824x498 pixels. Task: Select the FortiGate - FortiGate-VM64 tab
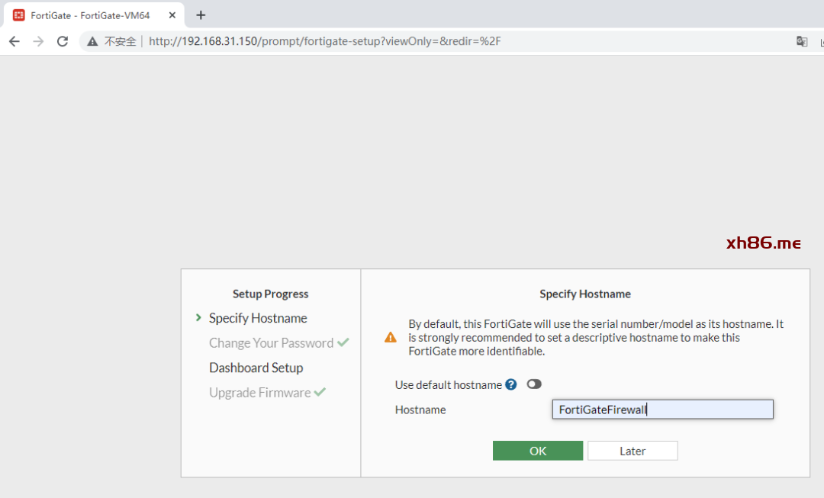coord(94,15)
